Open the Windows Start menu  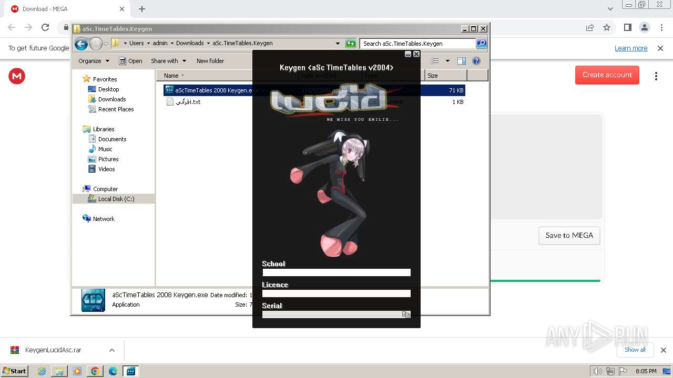pyautogui.click(x=15, y=371)
